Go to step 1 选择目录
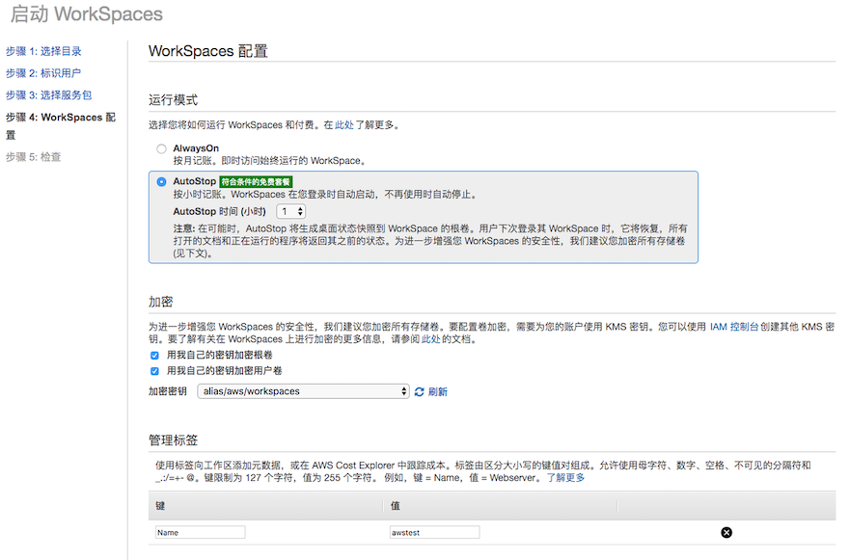This screenshot has height=560, width=849. [43, 51]
